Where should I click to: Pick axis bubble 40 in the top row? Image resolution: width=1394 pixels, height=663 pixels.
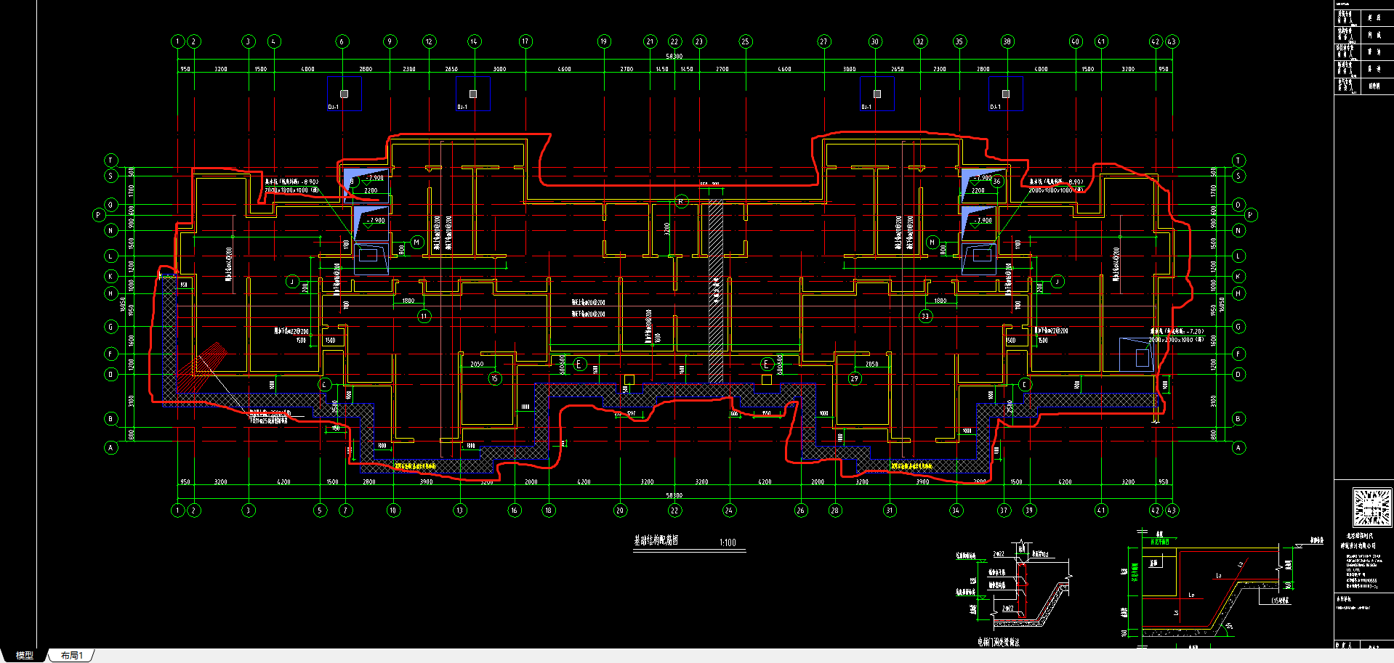pos(1076,41)
